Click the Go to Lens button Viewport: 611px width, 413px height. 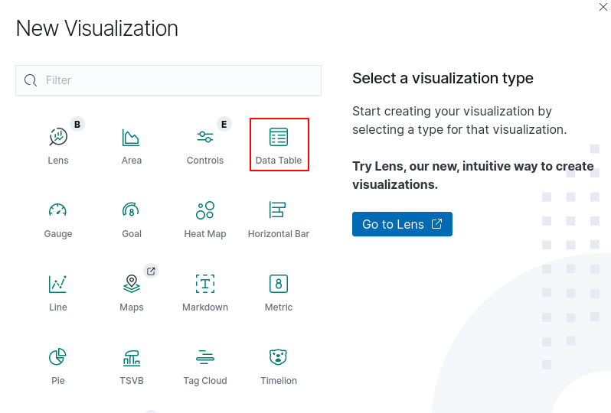402,224
